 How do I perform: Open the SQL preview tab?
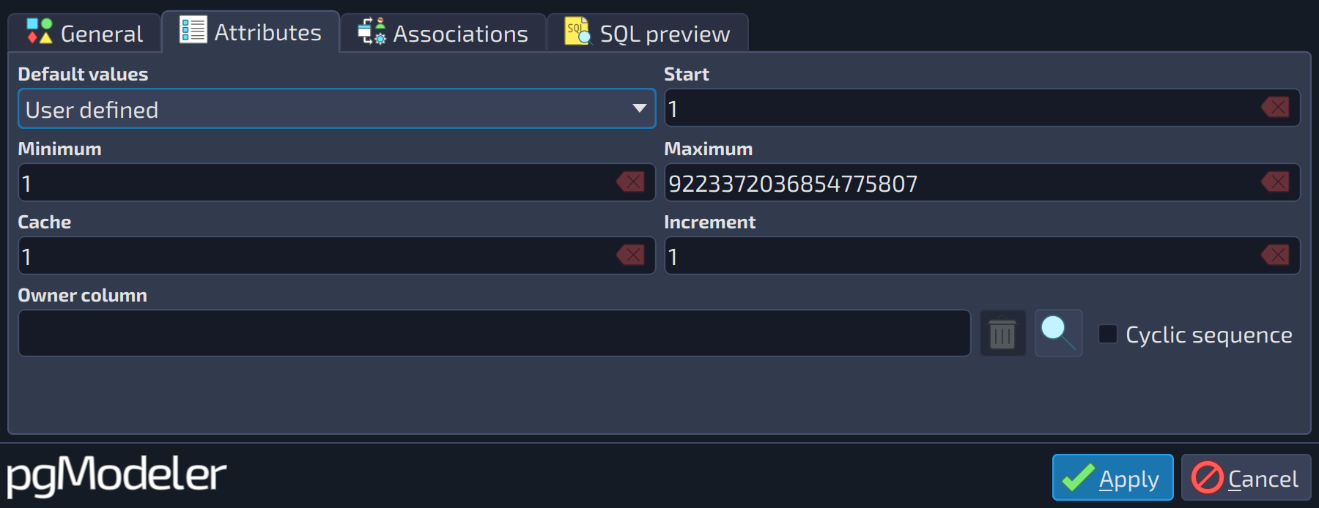click(648, 33)
